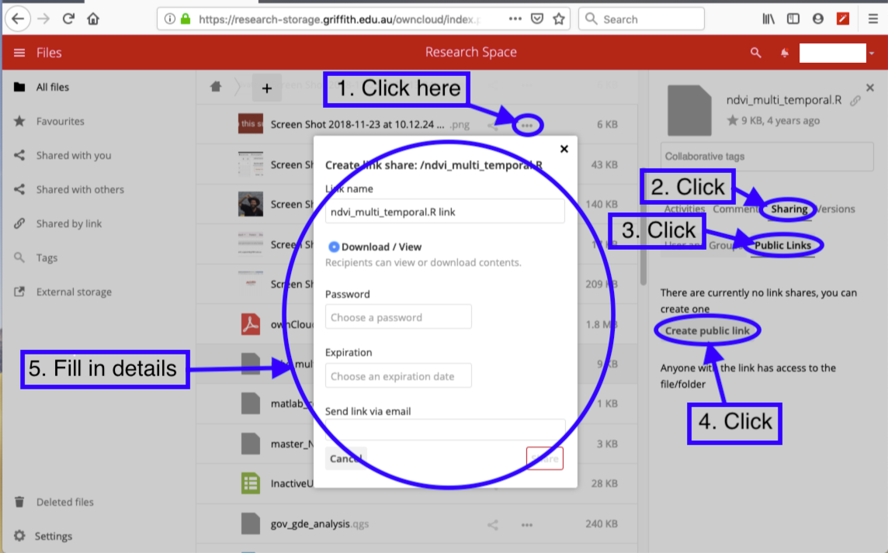The image size is (888, 553).
Task: Open the hamburger Files app menu
Action: point(19,53)
